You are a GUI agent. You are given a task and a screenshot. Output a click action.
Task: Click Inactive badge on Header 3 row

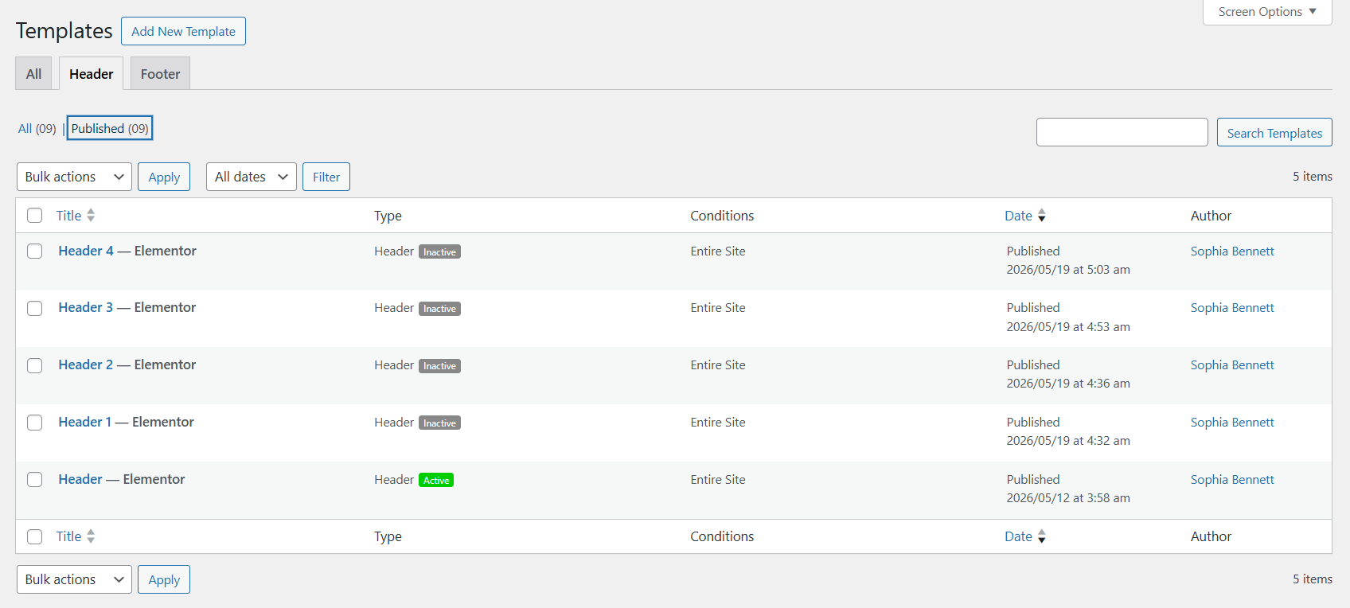(439, 309)
